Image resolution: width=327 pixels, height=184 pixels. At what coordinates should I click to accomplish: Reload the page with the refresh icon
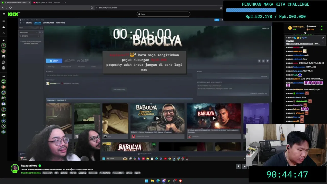(x=10, y=8)
